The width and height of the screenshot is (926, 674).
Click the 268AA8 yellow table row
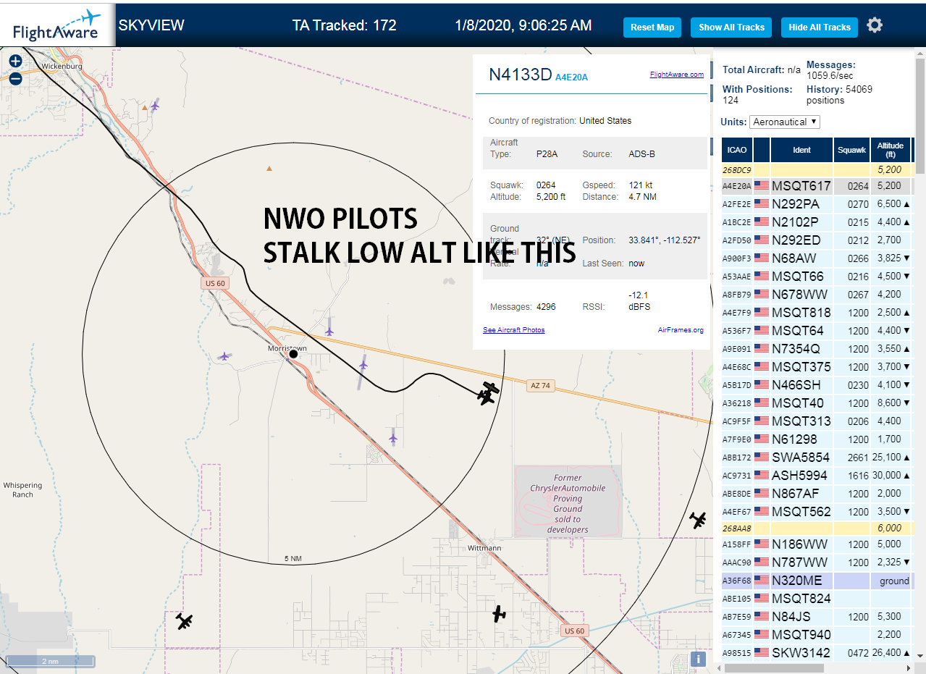(818, 528)
